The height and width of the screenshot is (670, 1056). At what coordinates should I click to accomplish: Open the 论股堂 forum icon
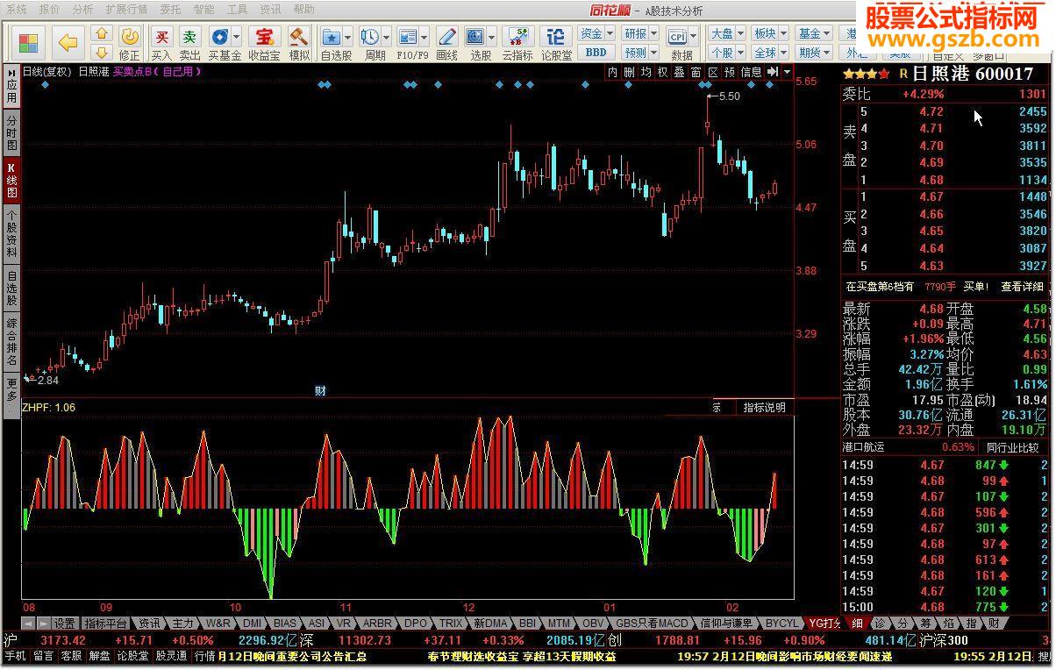[556, 37]
